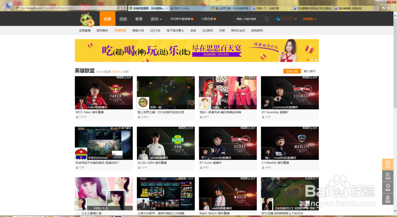Open the Jin Air-GBM stream thumbnail
This screenshot has height=217, width=397.
(166, 143)
